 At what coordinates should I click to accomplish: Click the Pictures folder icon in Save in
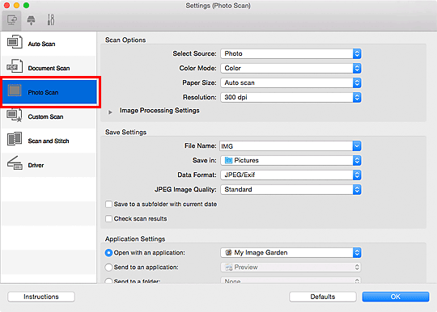click(228, 160)
